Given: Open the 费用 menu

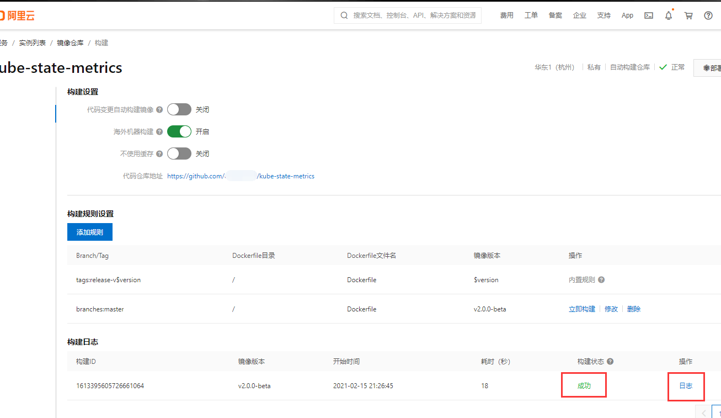Looking at the screenshot, I should coord(506,15).
